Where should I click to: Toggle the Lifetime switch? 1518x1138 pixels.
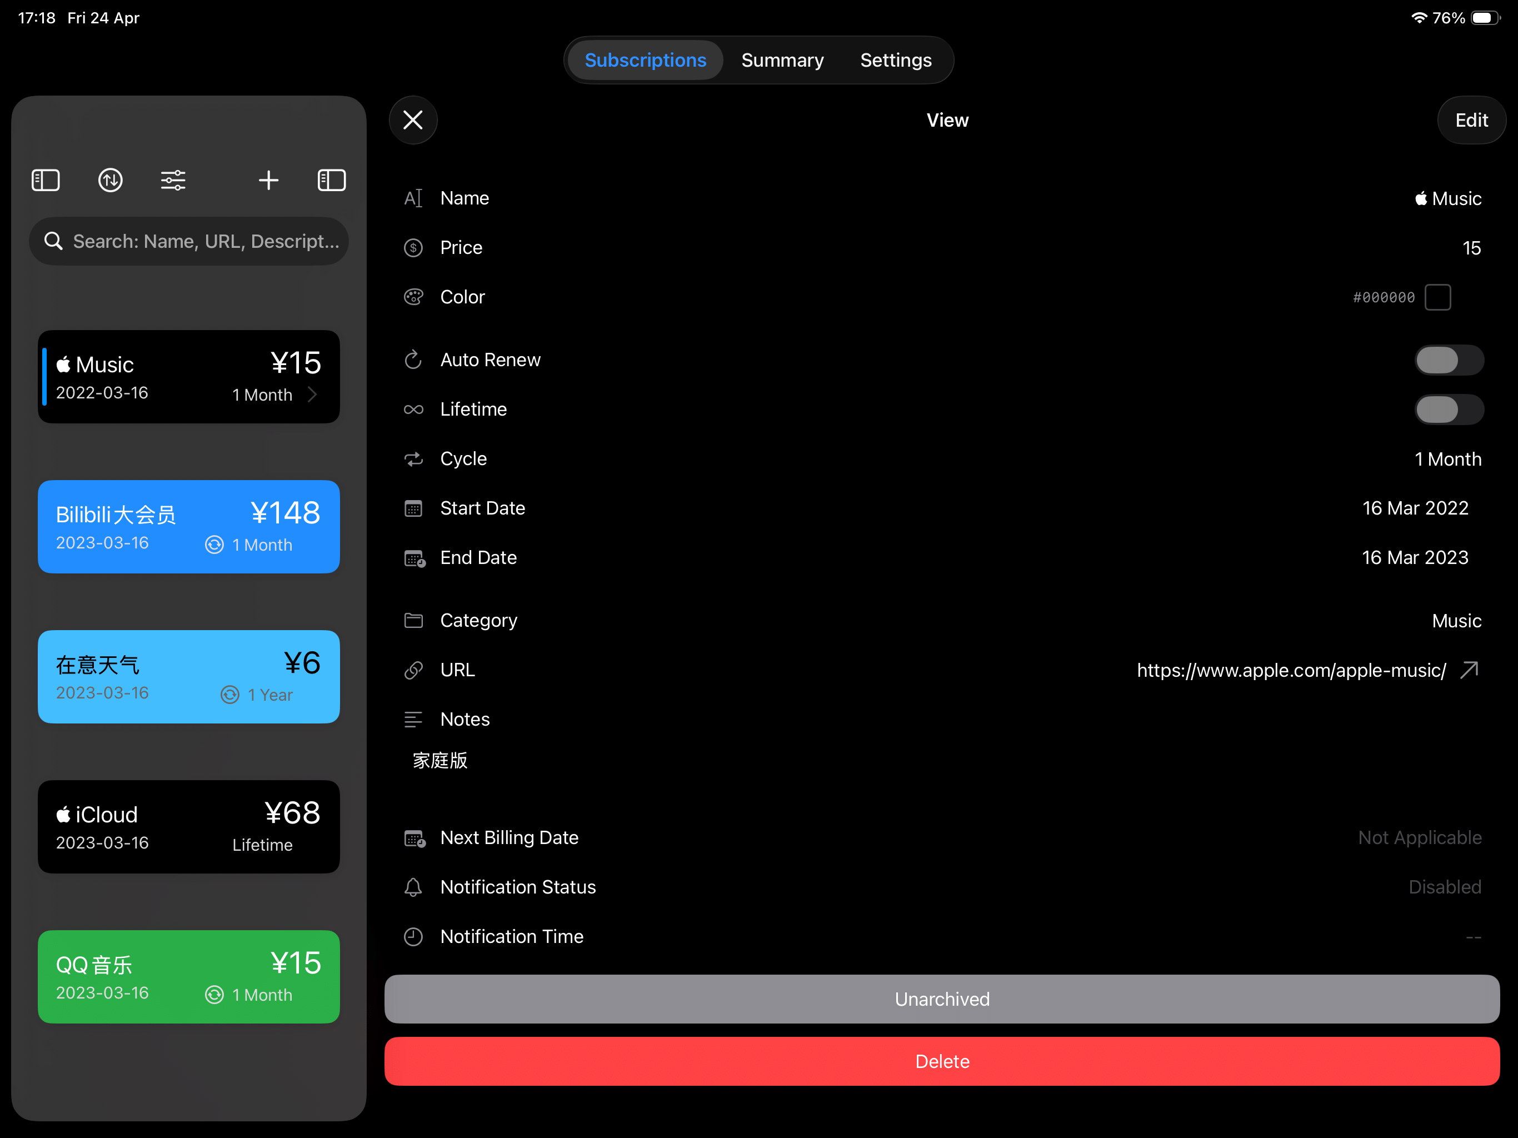point(1449,410)
